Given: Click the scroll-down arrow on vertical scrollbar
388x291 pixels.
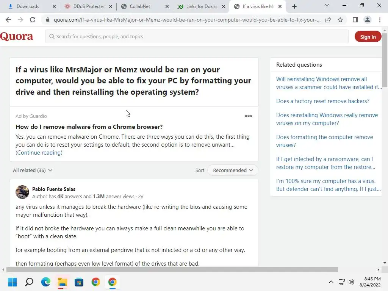Looking at the screenshot, I should tap(385, 263).
